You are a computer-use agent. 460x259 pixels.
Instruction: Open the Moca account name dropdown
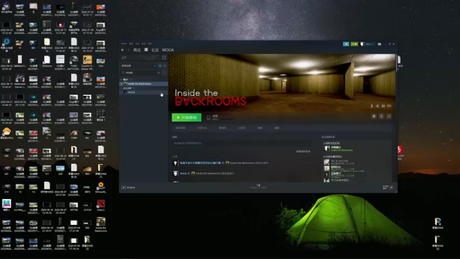coord(369,44)
